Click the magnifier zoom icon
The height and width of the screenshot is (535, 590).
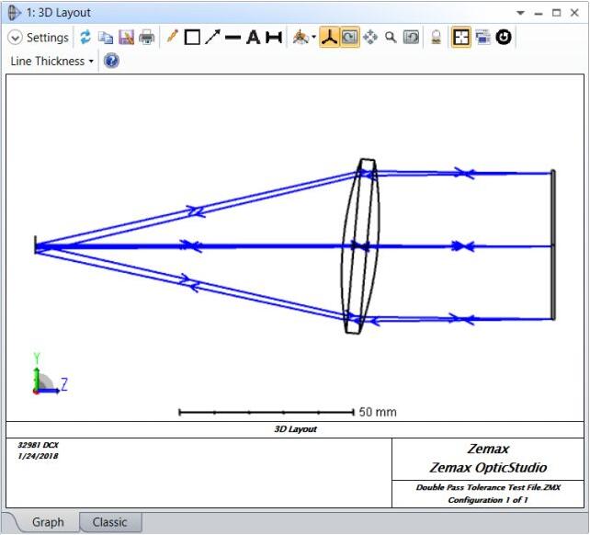point(391,38)
